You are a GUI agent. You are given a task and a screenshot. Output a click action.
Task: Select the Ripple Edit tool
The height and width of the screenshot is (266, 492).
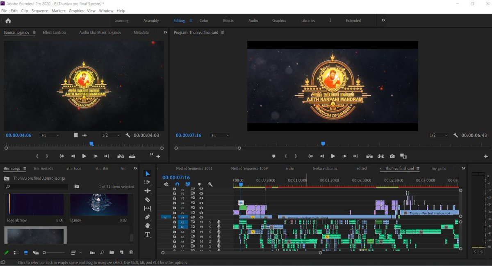[148, 191]
